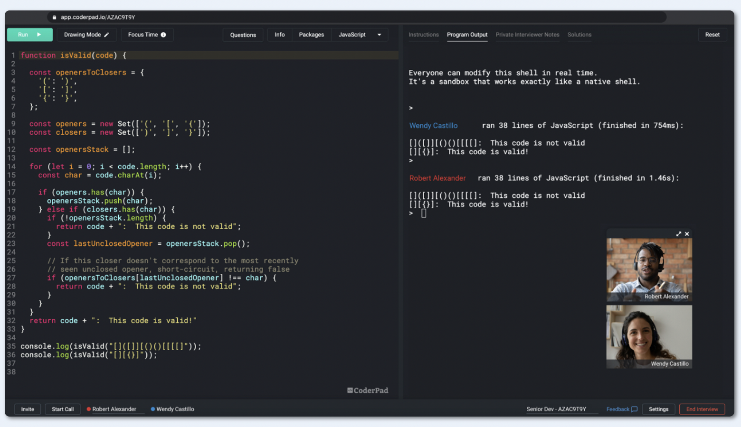Click the End Interview button
The image size is (741, 427).
[702, 409]
